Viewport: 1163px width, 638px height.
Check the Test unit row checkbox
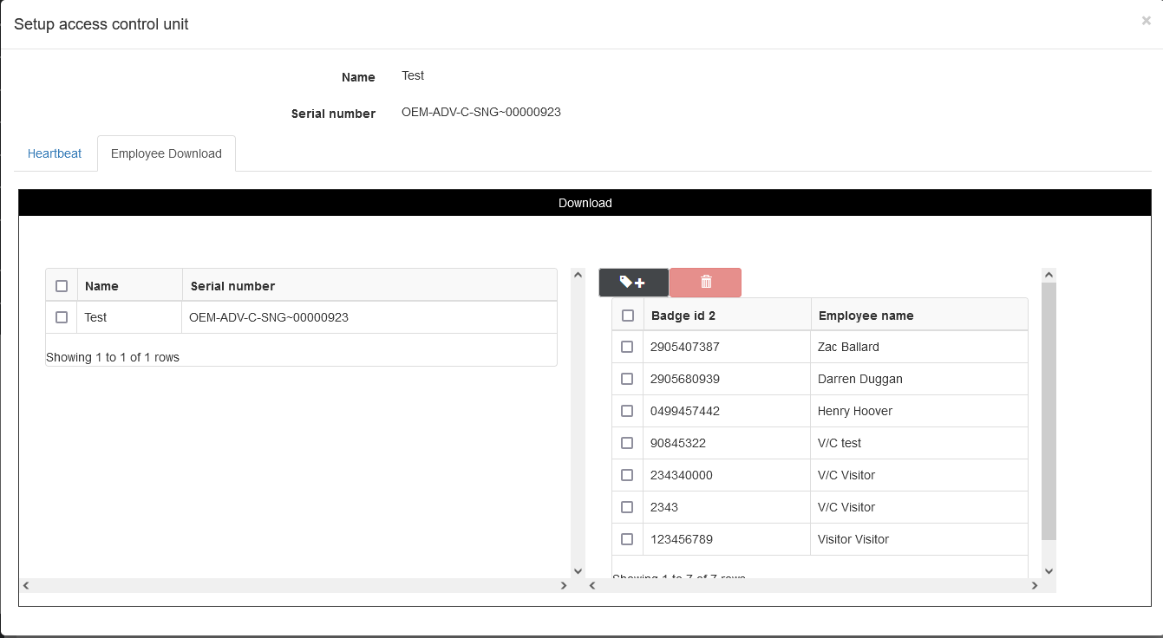pyautogui.click(x=62, y=317)
